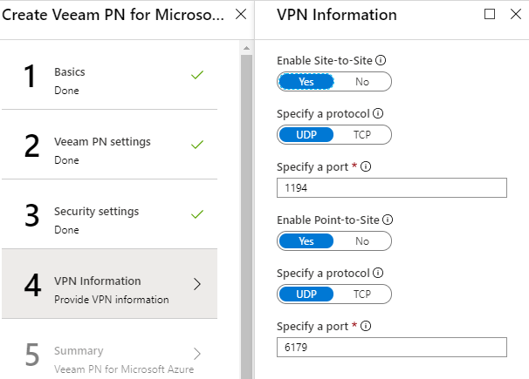Open step 3 Security settings
Image resolution: width=529 pixels, height=379 pixels.
109,214
